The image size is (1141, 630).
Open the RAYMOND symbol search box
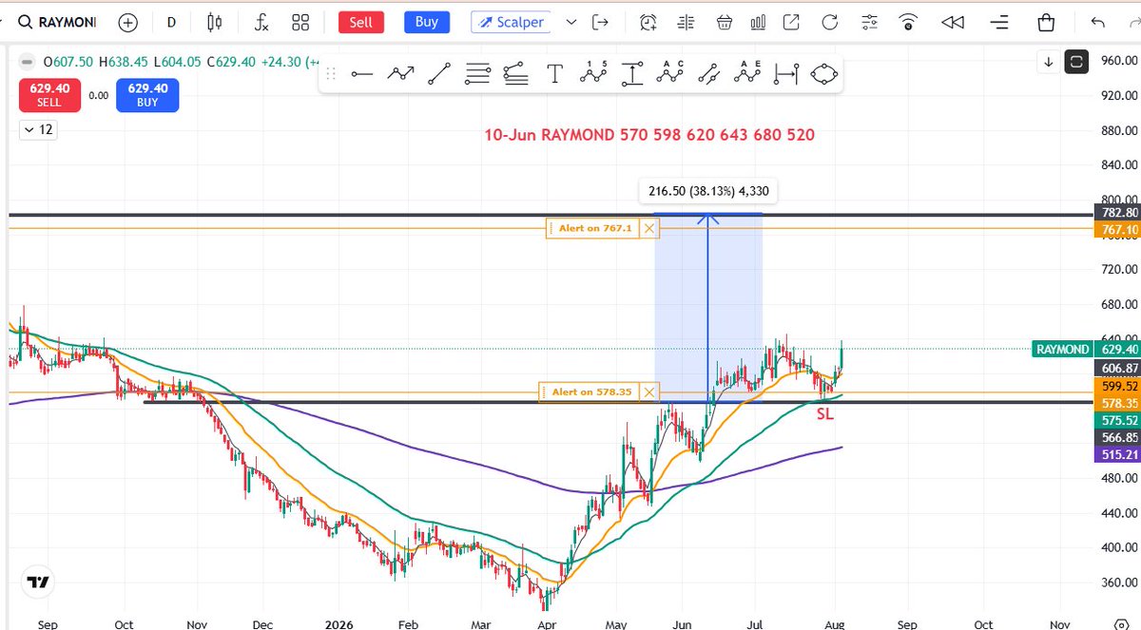(57, 22)
